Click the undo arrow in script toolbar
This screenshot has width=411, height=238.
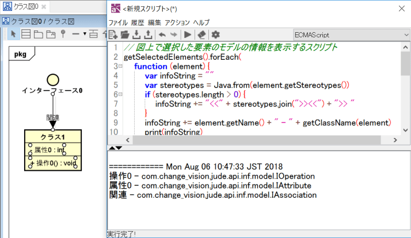pos(162,35)
